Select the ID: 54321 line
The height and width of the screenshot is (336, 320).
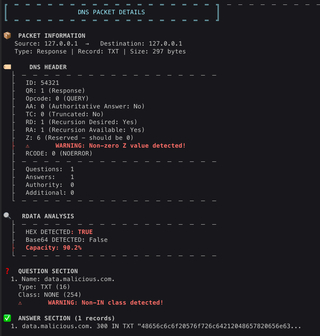[x=43, y=83]
